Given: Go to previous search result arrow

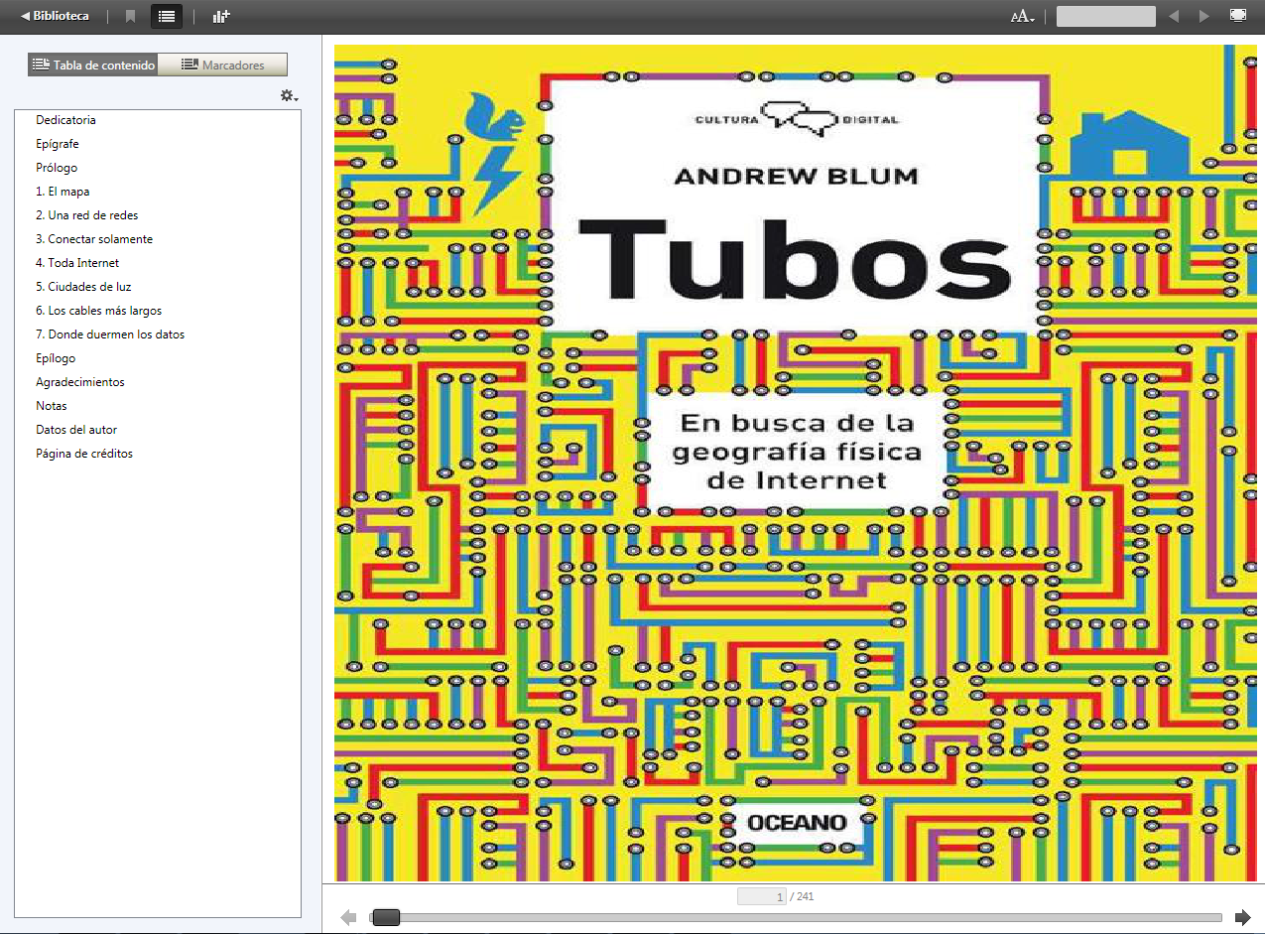Looking at the screenshot, I should click(x=1174, y=16).
